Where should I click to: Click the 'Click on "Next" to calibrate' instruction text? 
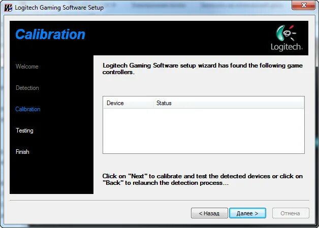[x=203, y=179]
